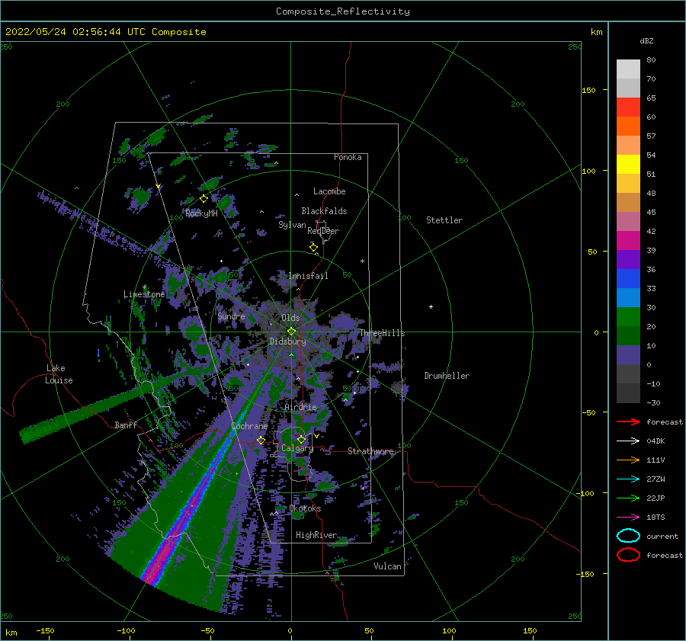Click the cyan 27ZW arrow icon
The image size is (686, 641).
628,479
